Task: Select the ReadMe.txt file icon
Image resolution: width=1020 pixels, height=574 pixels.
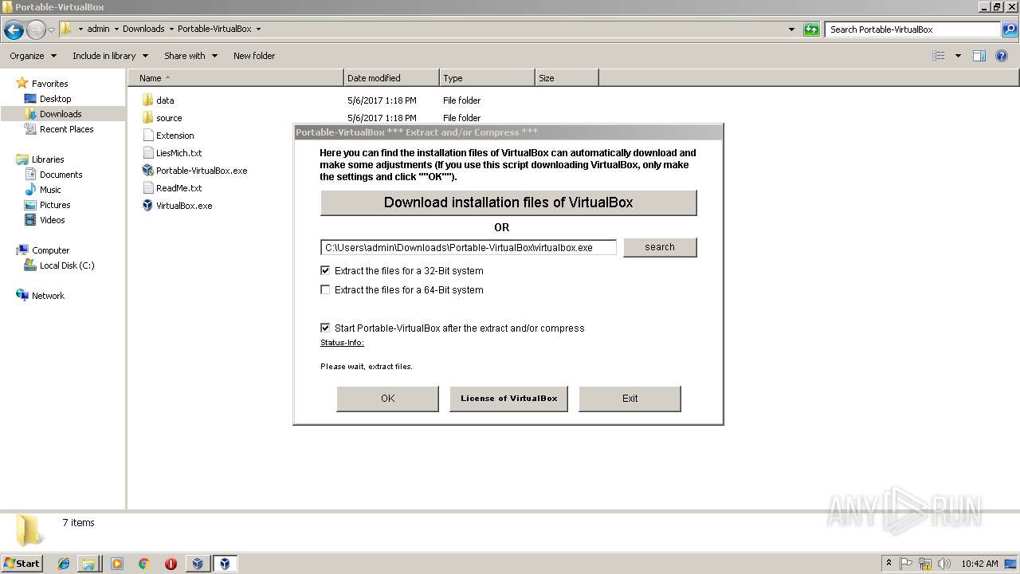Action: [x=147, y=188]
